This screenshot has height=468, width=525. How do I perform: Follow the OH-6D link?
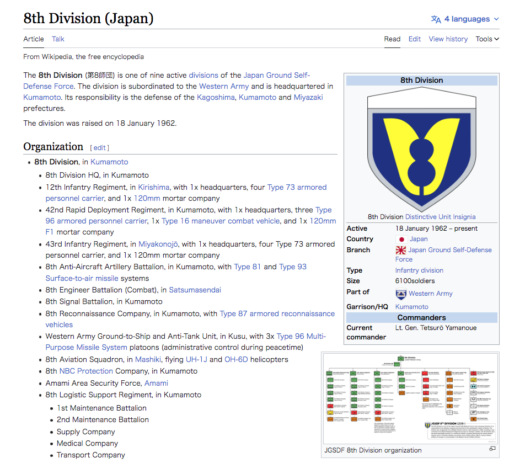pos(236,360)
